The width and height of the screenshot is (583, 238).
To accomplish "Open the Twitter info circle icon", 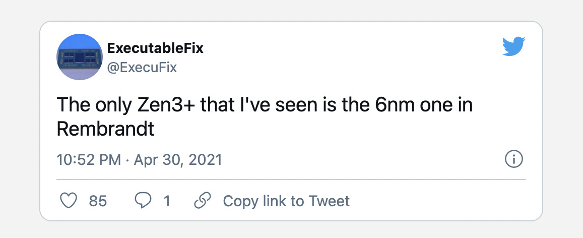I will pyautogui.click(x=514, y=159).
